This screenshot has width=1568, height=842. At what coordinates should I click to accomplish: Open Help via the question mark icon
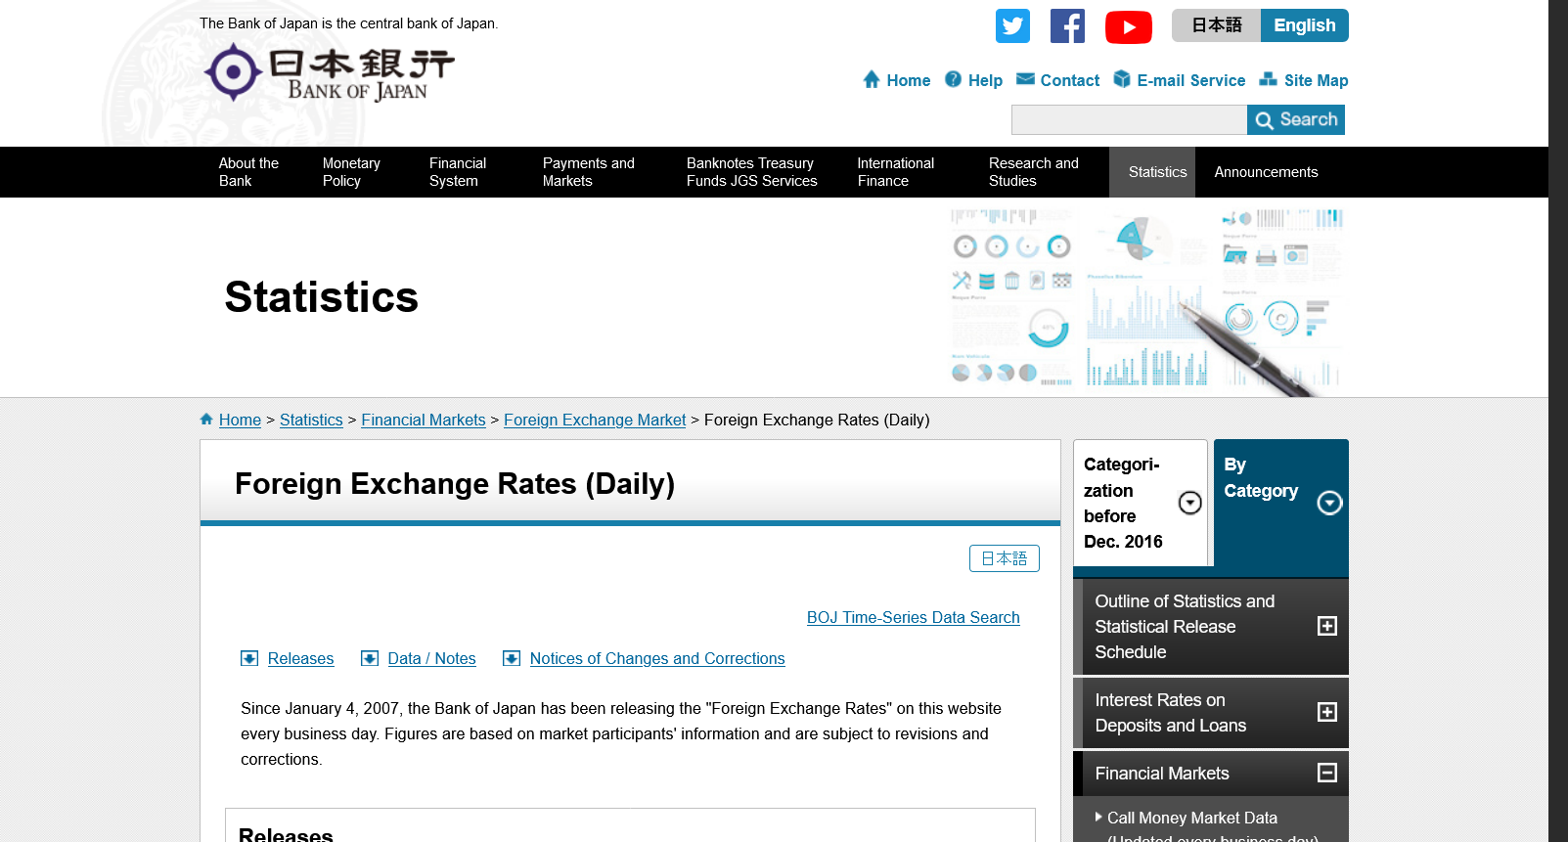[x=953, y=80]
